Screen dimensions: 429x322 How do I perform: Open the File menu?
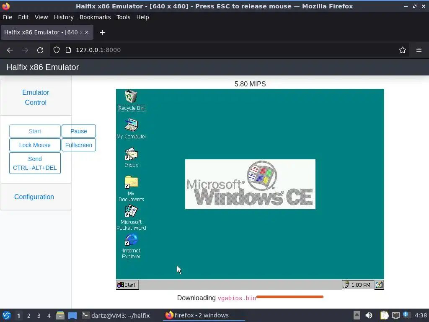(8, 17)
